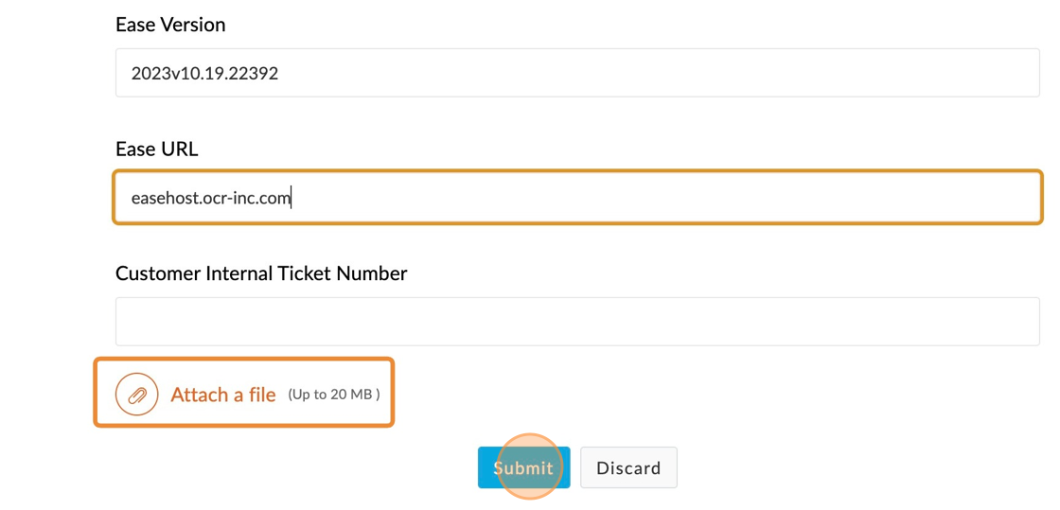Viewport: 1060px width, 510px height.
Task: Click the circled paperclip beside Attach a file
Action: tap(136, 395)
